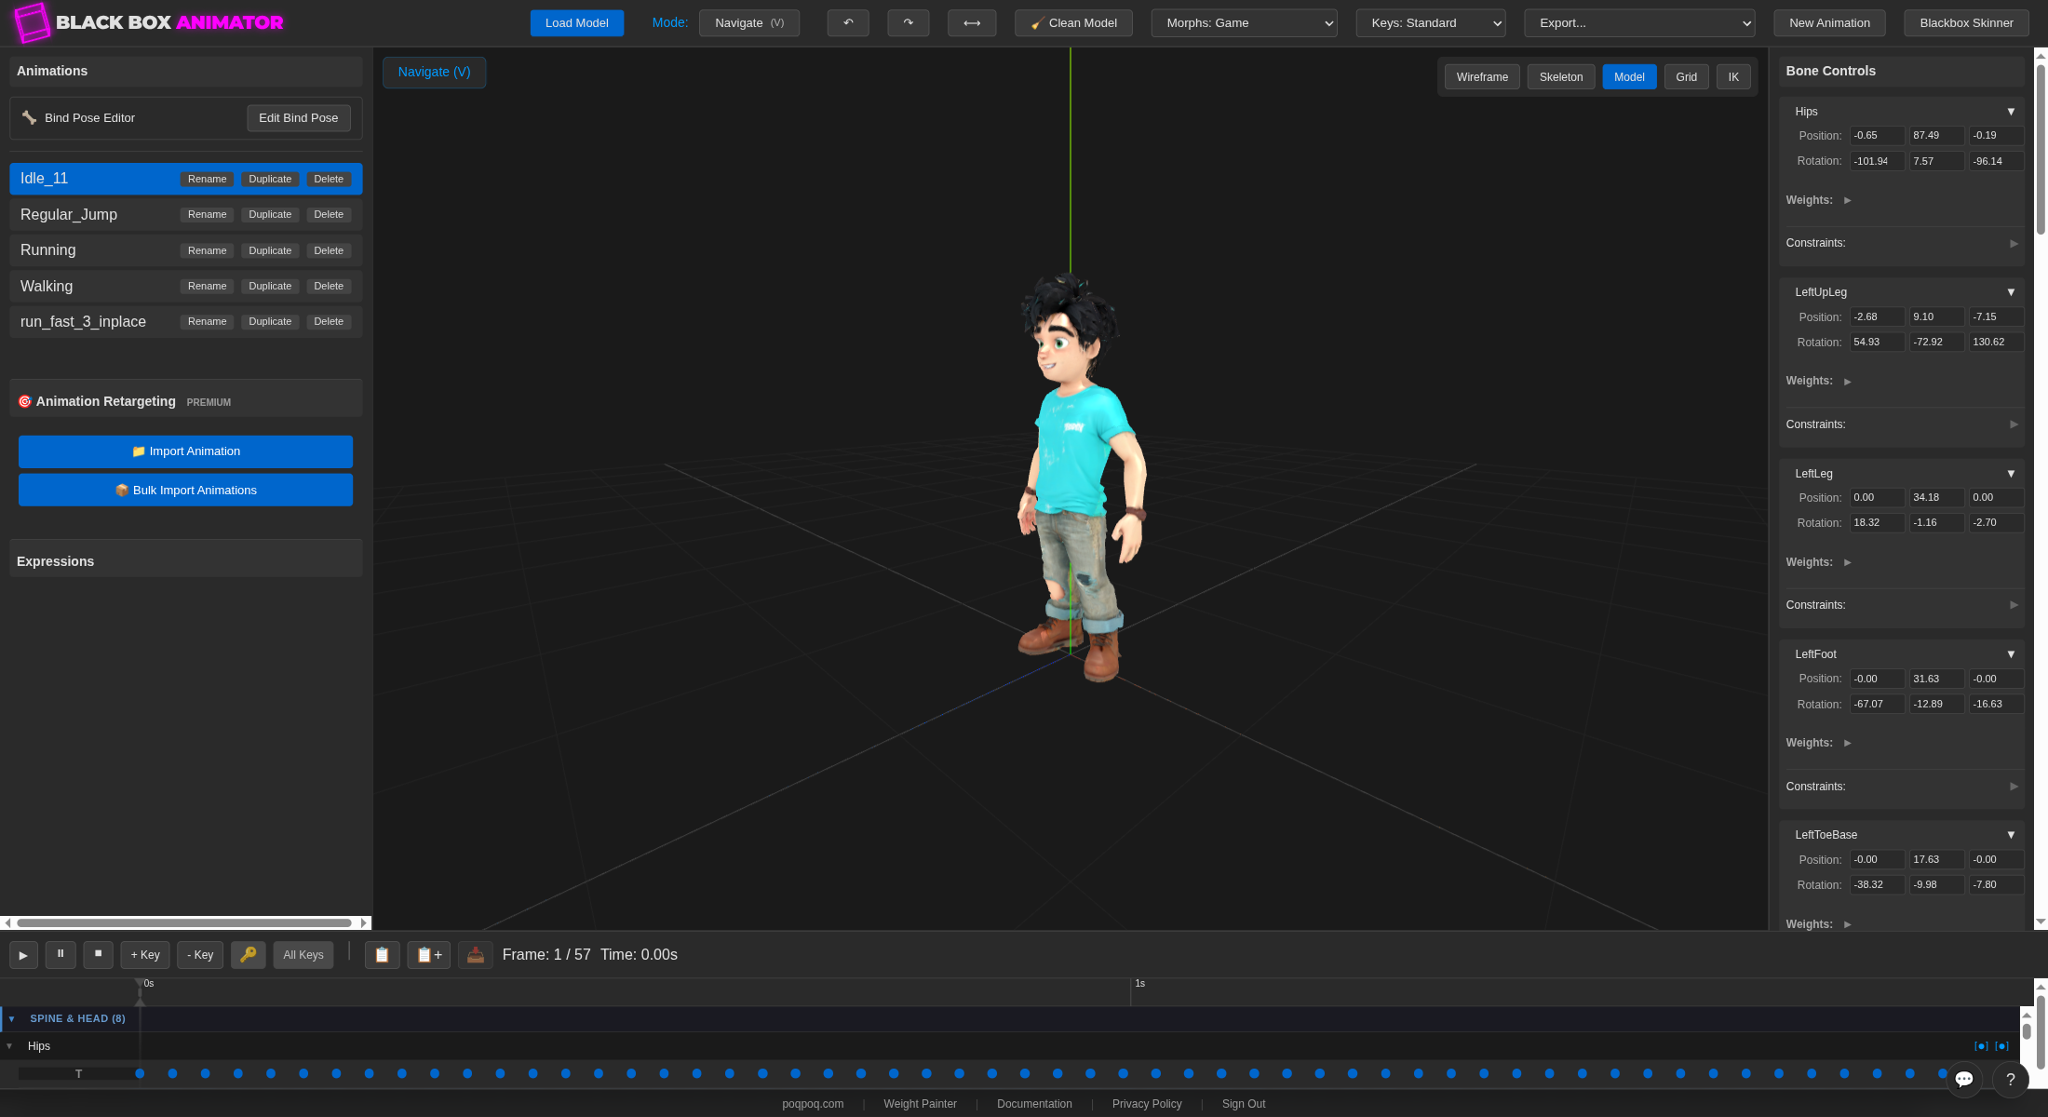
Task: Toggle Wireframe view
Action: [1482, 77]
